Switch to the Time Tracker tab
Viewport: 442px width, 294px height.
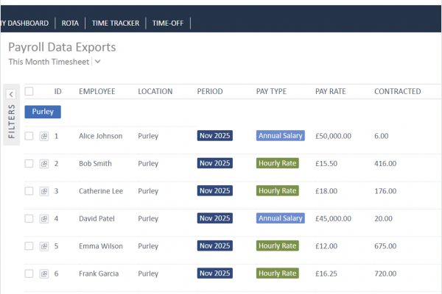[115, 23]
